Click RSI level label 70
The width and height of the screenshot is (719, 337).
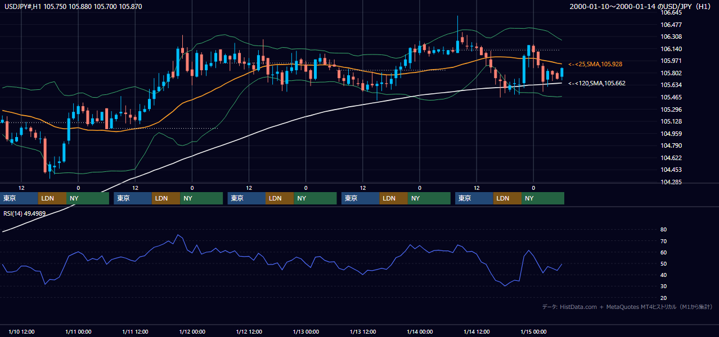pyautogui.click(x=663, y=241)
